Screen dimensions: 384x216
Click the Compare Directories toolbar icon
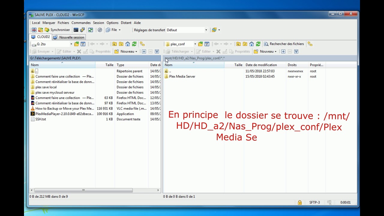[34, 30]
